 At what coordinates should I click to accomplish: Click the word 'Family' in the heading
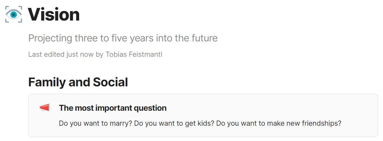pos(47,82)
